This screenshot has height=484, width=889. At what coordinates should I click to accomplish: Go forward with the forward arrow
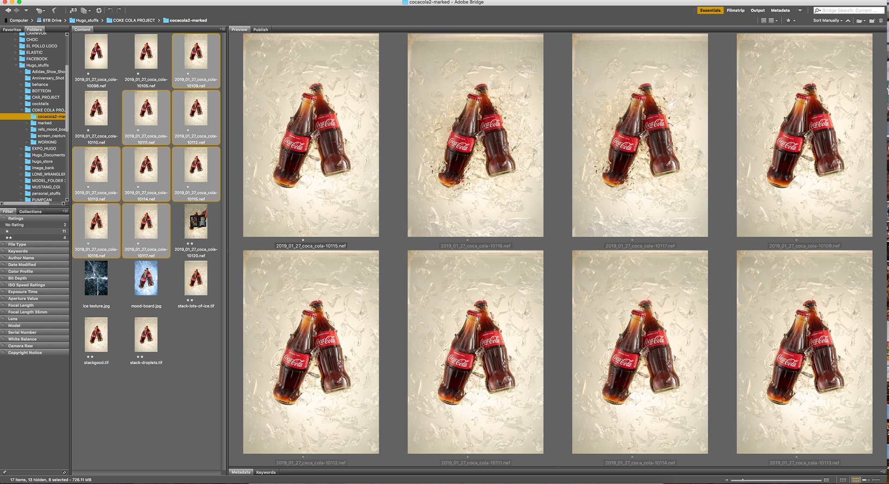tap(17, 10)
